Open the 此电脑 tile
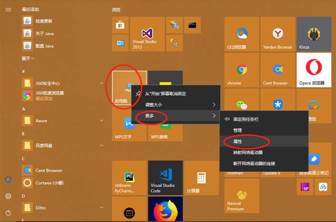This screenshot has width=336, height=222. click(x=121, y=87)
